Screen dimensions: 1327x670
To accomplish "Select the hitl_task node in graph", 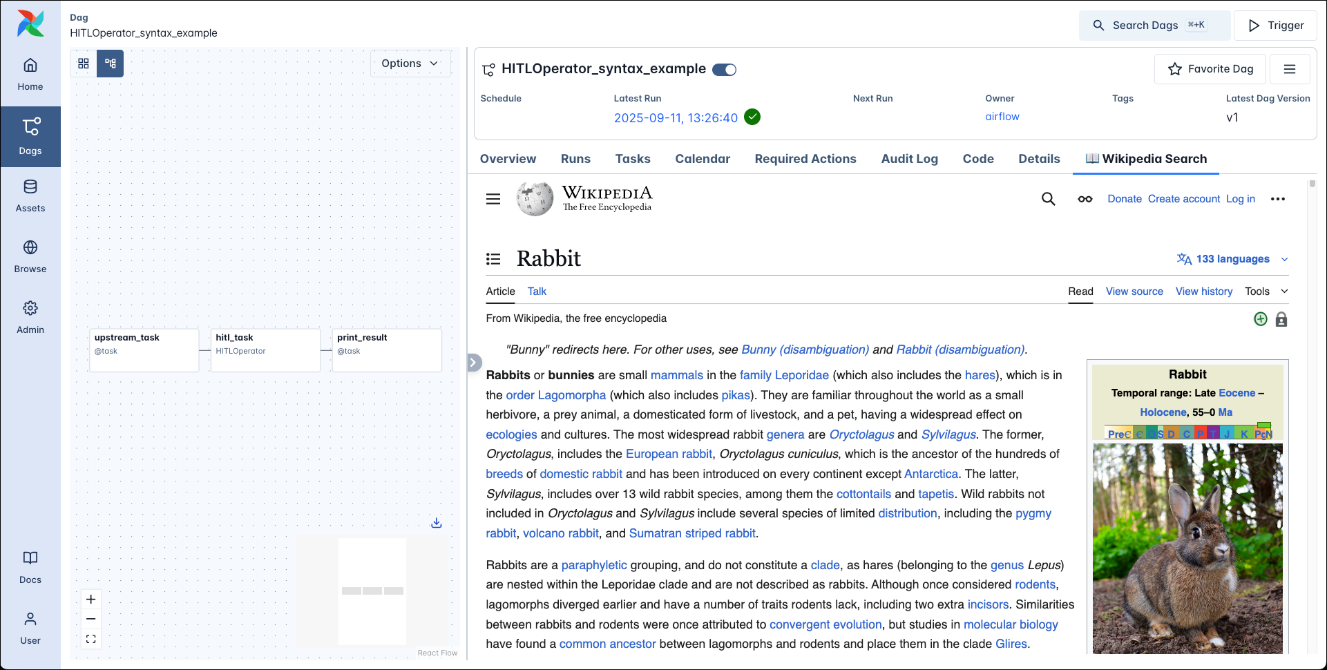I will coord(265,350).
